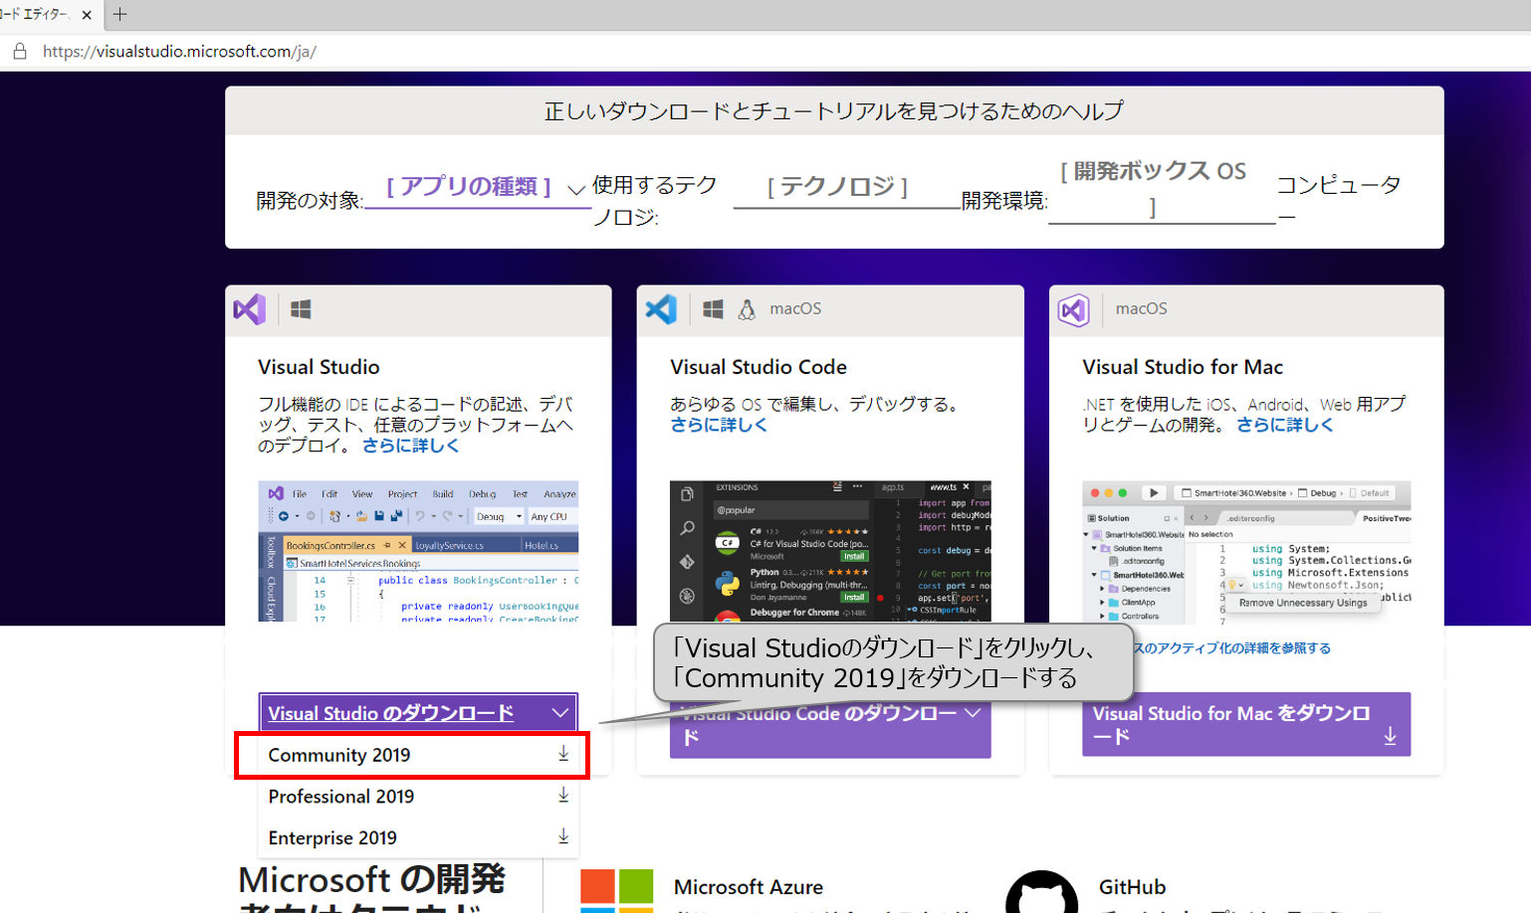1531x913 pixels.
Task: Click download arrow icon beside Community 2019
Action: tap(563, 754)
